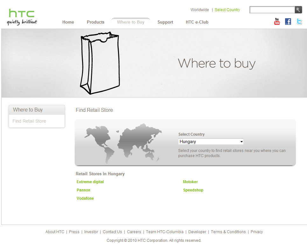
Task: Open the HTC e-Club menu item
Action: coord(197,22)
